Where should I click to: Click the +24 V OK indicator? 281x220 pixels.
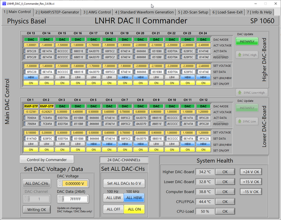pyautogui.click(x=251, y=172)
